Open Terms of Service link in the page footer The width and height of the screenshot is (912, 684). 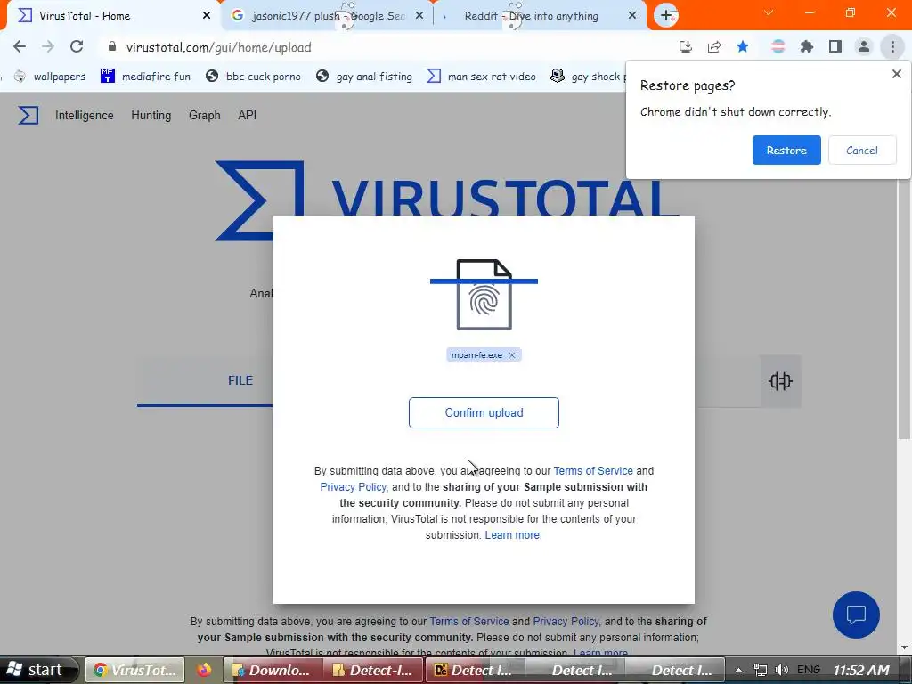[468, 621]
